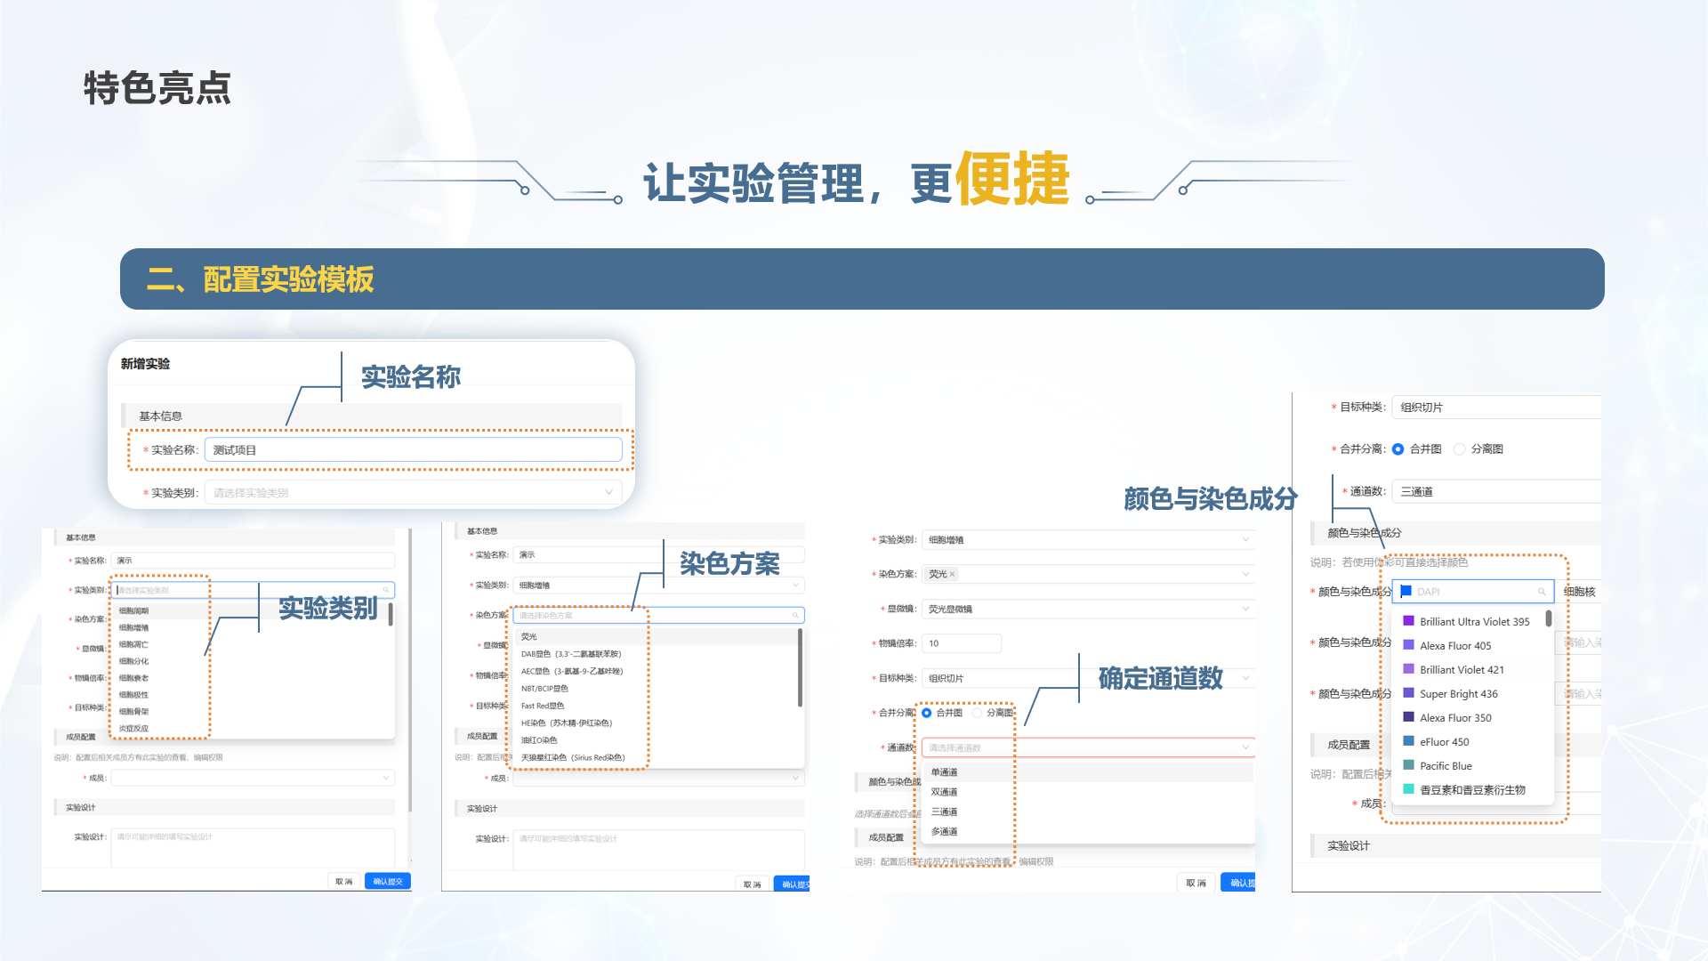The height and width of the screenshot is (961, 1708).
Task: Choose 香豆素和香豆素衍生物 dye option
Action: 1472,790
